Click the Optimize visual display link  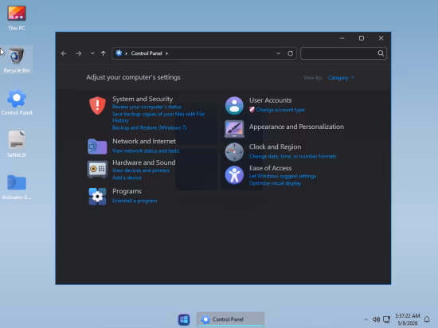tap(275, 183)
